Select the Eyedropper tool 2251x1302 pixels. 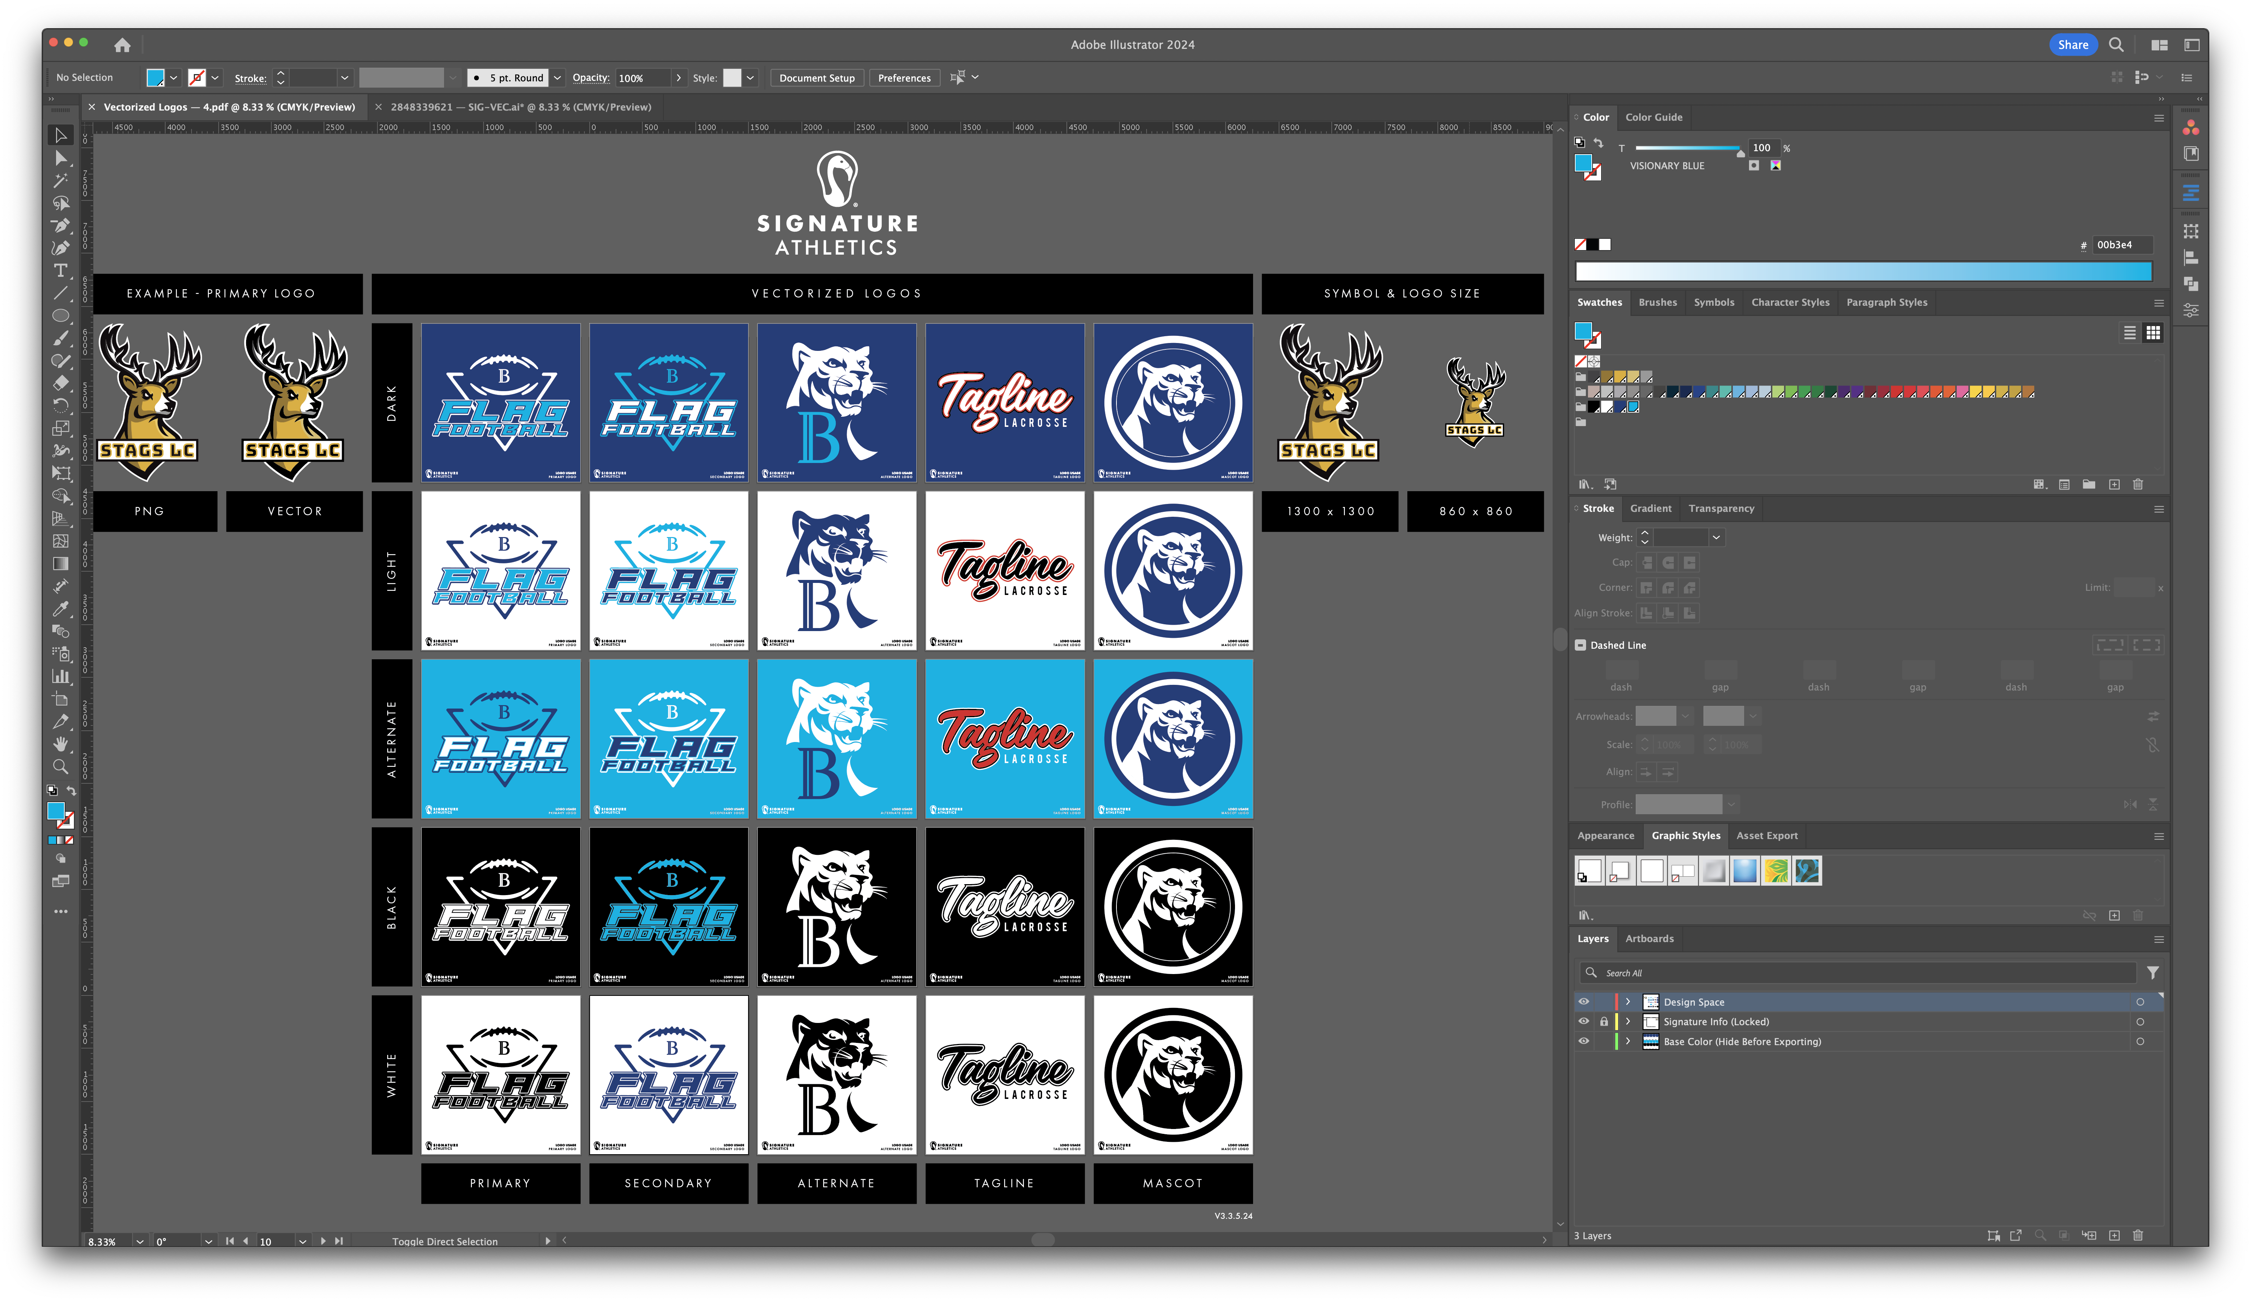click(x=61, y=608)
